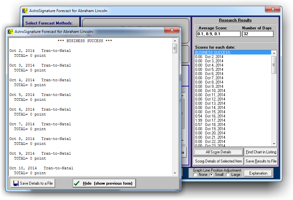Click the app icon in the details window title bar
The image size is (293, 200).
pyautogui.click(x=10, y=32)
